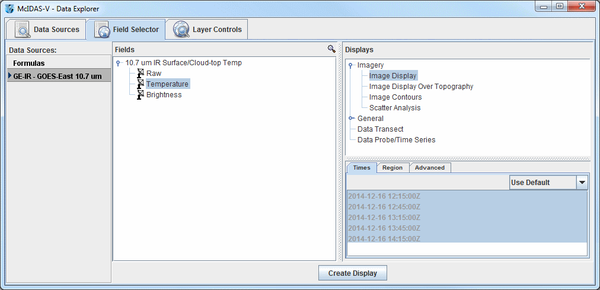
Task: Click the magnifier search icon in Fields
Action: (331, 50)
